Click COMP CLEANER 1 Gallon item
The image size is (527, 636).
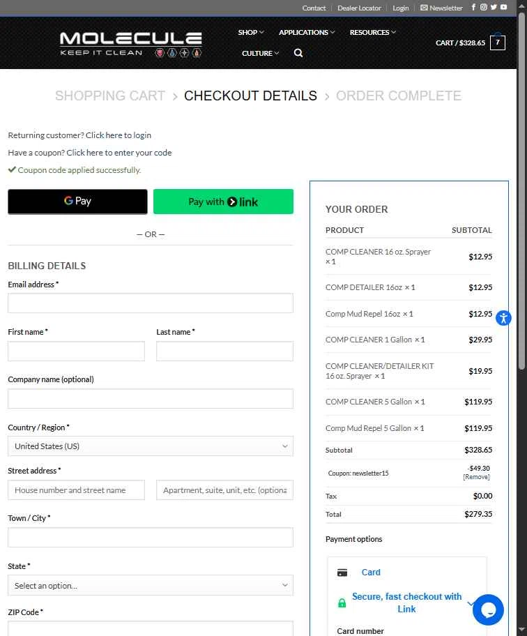[x=375, y=340]
